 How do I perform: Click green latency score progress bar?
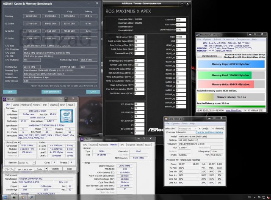231,107
